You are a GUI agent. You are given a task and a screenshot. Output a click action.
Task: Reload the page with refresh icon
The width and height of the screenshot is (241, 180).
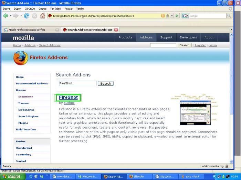coord(27,16)
